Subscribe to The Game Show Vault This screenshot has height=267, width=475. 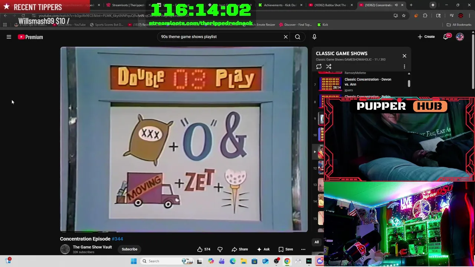[x=130, y=249]
